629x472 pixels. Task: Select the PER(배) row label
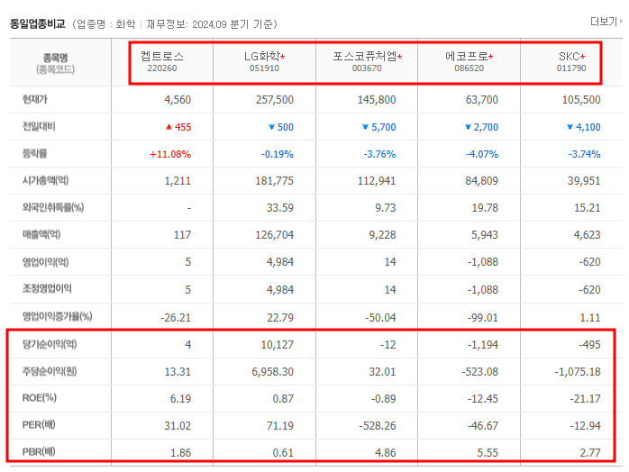[x=39, y=424]
